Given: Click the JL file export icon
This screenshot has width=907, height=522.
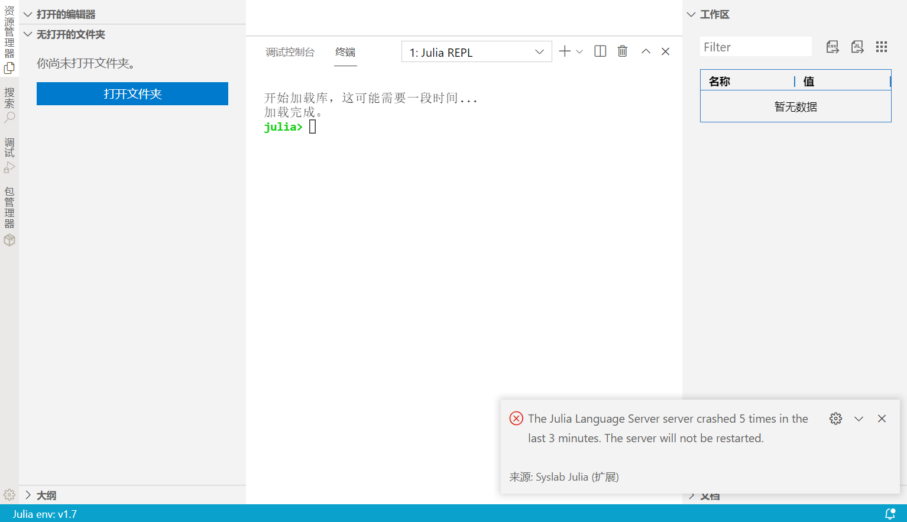Looking at the screenshot, I should [x=857, y=47].
